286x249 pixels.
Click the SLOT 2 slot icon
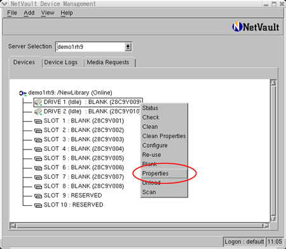[x=38, y=131]
